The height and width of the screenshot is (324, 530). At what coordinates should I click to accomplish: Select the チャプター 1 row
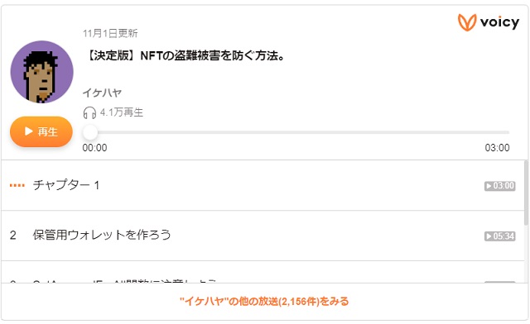pos(263,185)
